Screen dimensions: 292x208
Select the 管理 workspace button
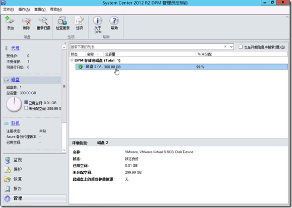[35, 198]
